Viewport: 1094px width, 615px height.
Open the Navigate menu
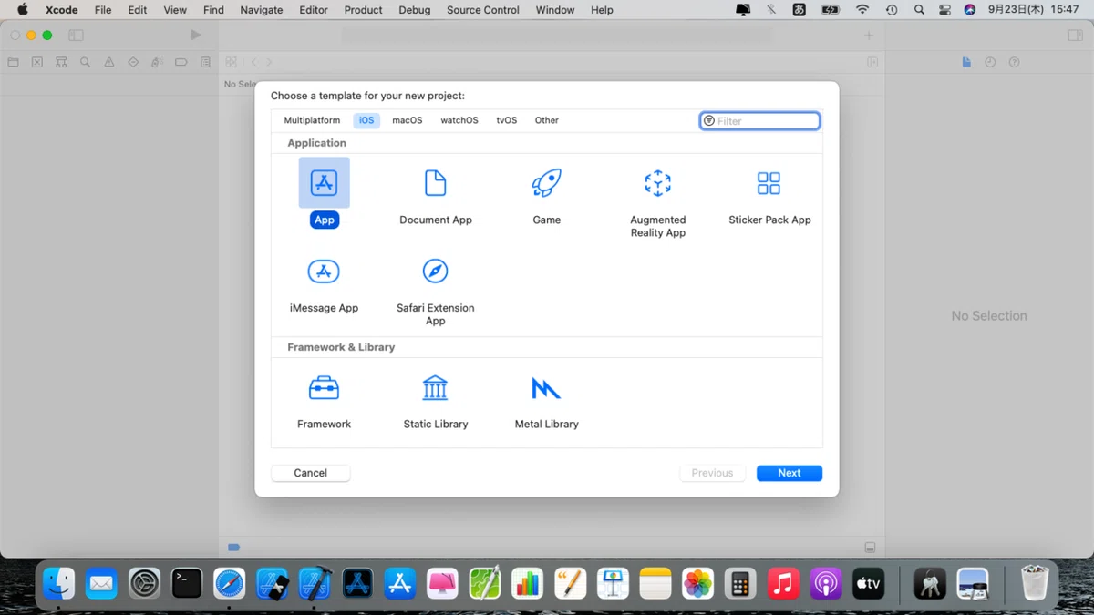(262, 10)
